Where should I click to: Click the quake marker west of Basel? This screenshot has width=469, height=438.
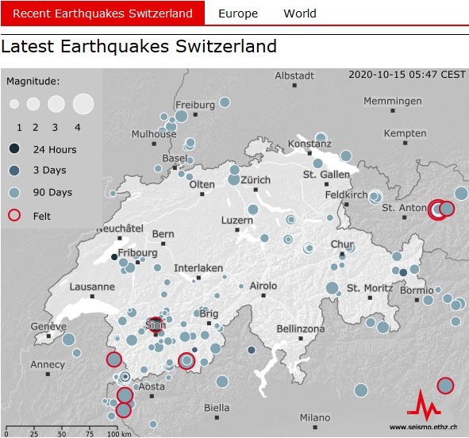(x=158, y=169)
